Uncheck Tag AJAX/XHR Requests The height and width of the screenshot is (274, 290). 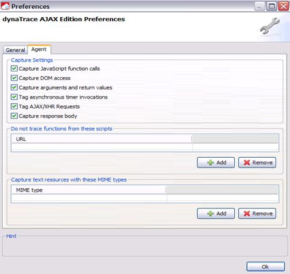(14, 106)
